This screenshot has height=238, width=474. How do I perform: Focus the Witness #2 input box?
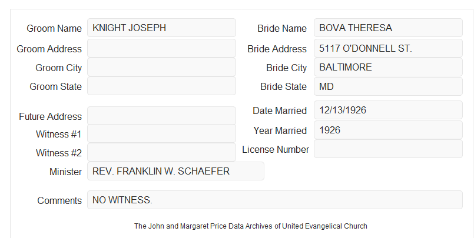pos(161,152)
